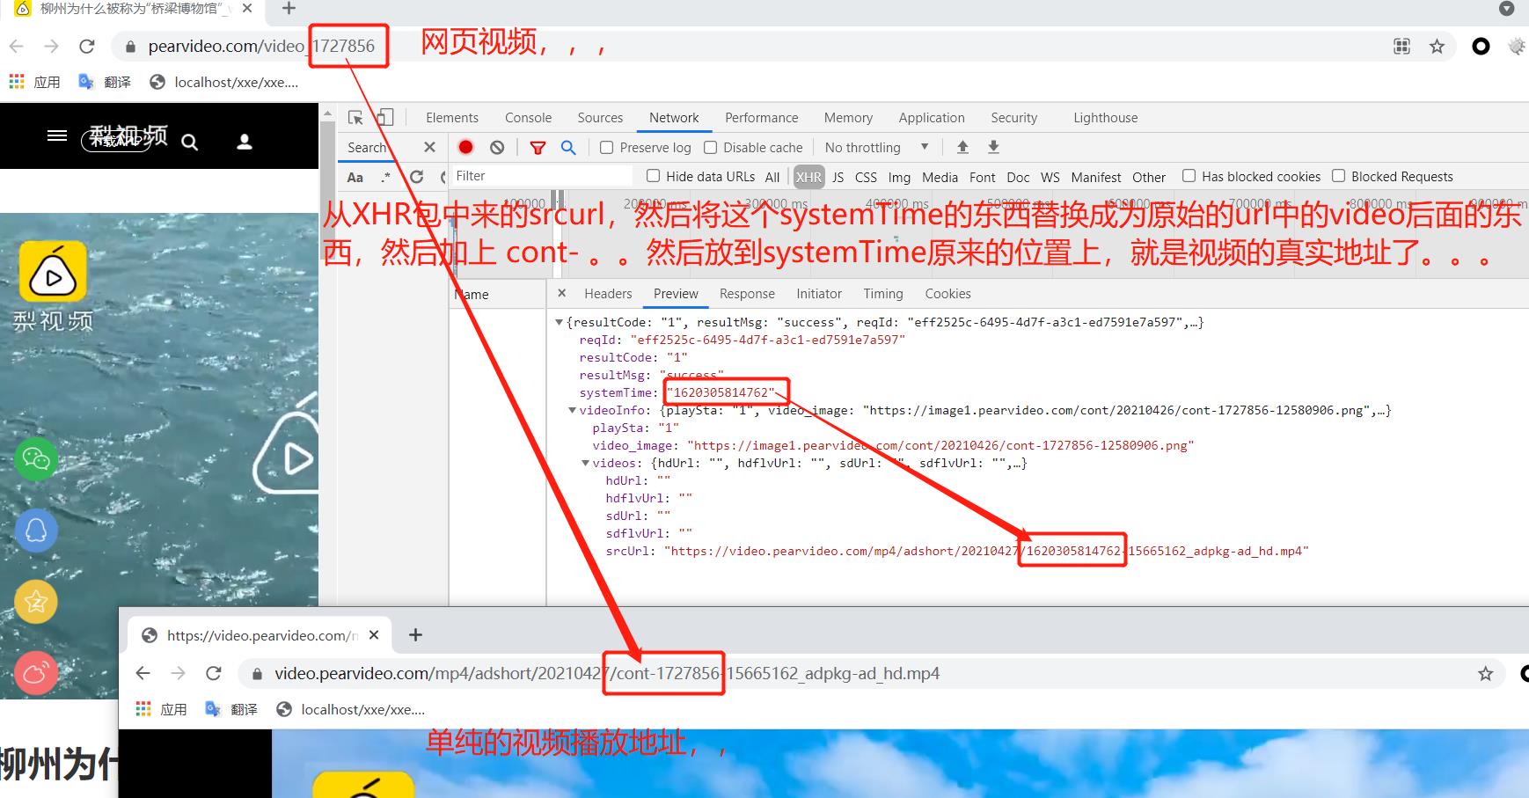Share the video via red Weibo icon
The image size is (1529, 798).
pyautogui.click(x=36, y=673)
